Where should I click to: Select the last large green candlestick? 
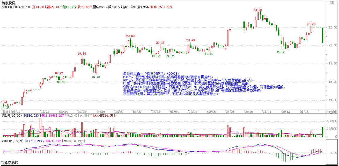pos(323,36)
